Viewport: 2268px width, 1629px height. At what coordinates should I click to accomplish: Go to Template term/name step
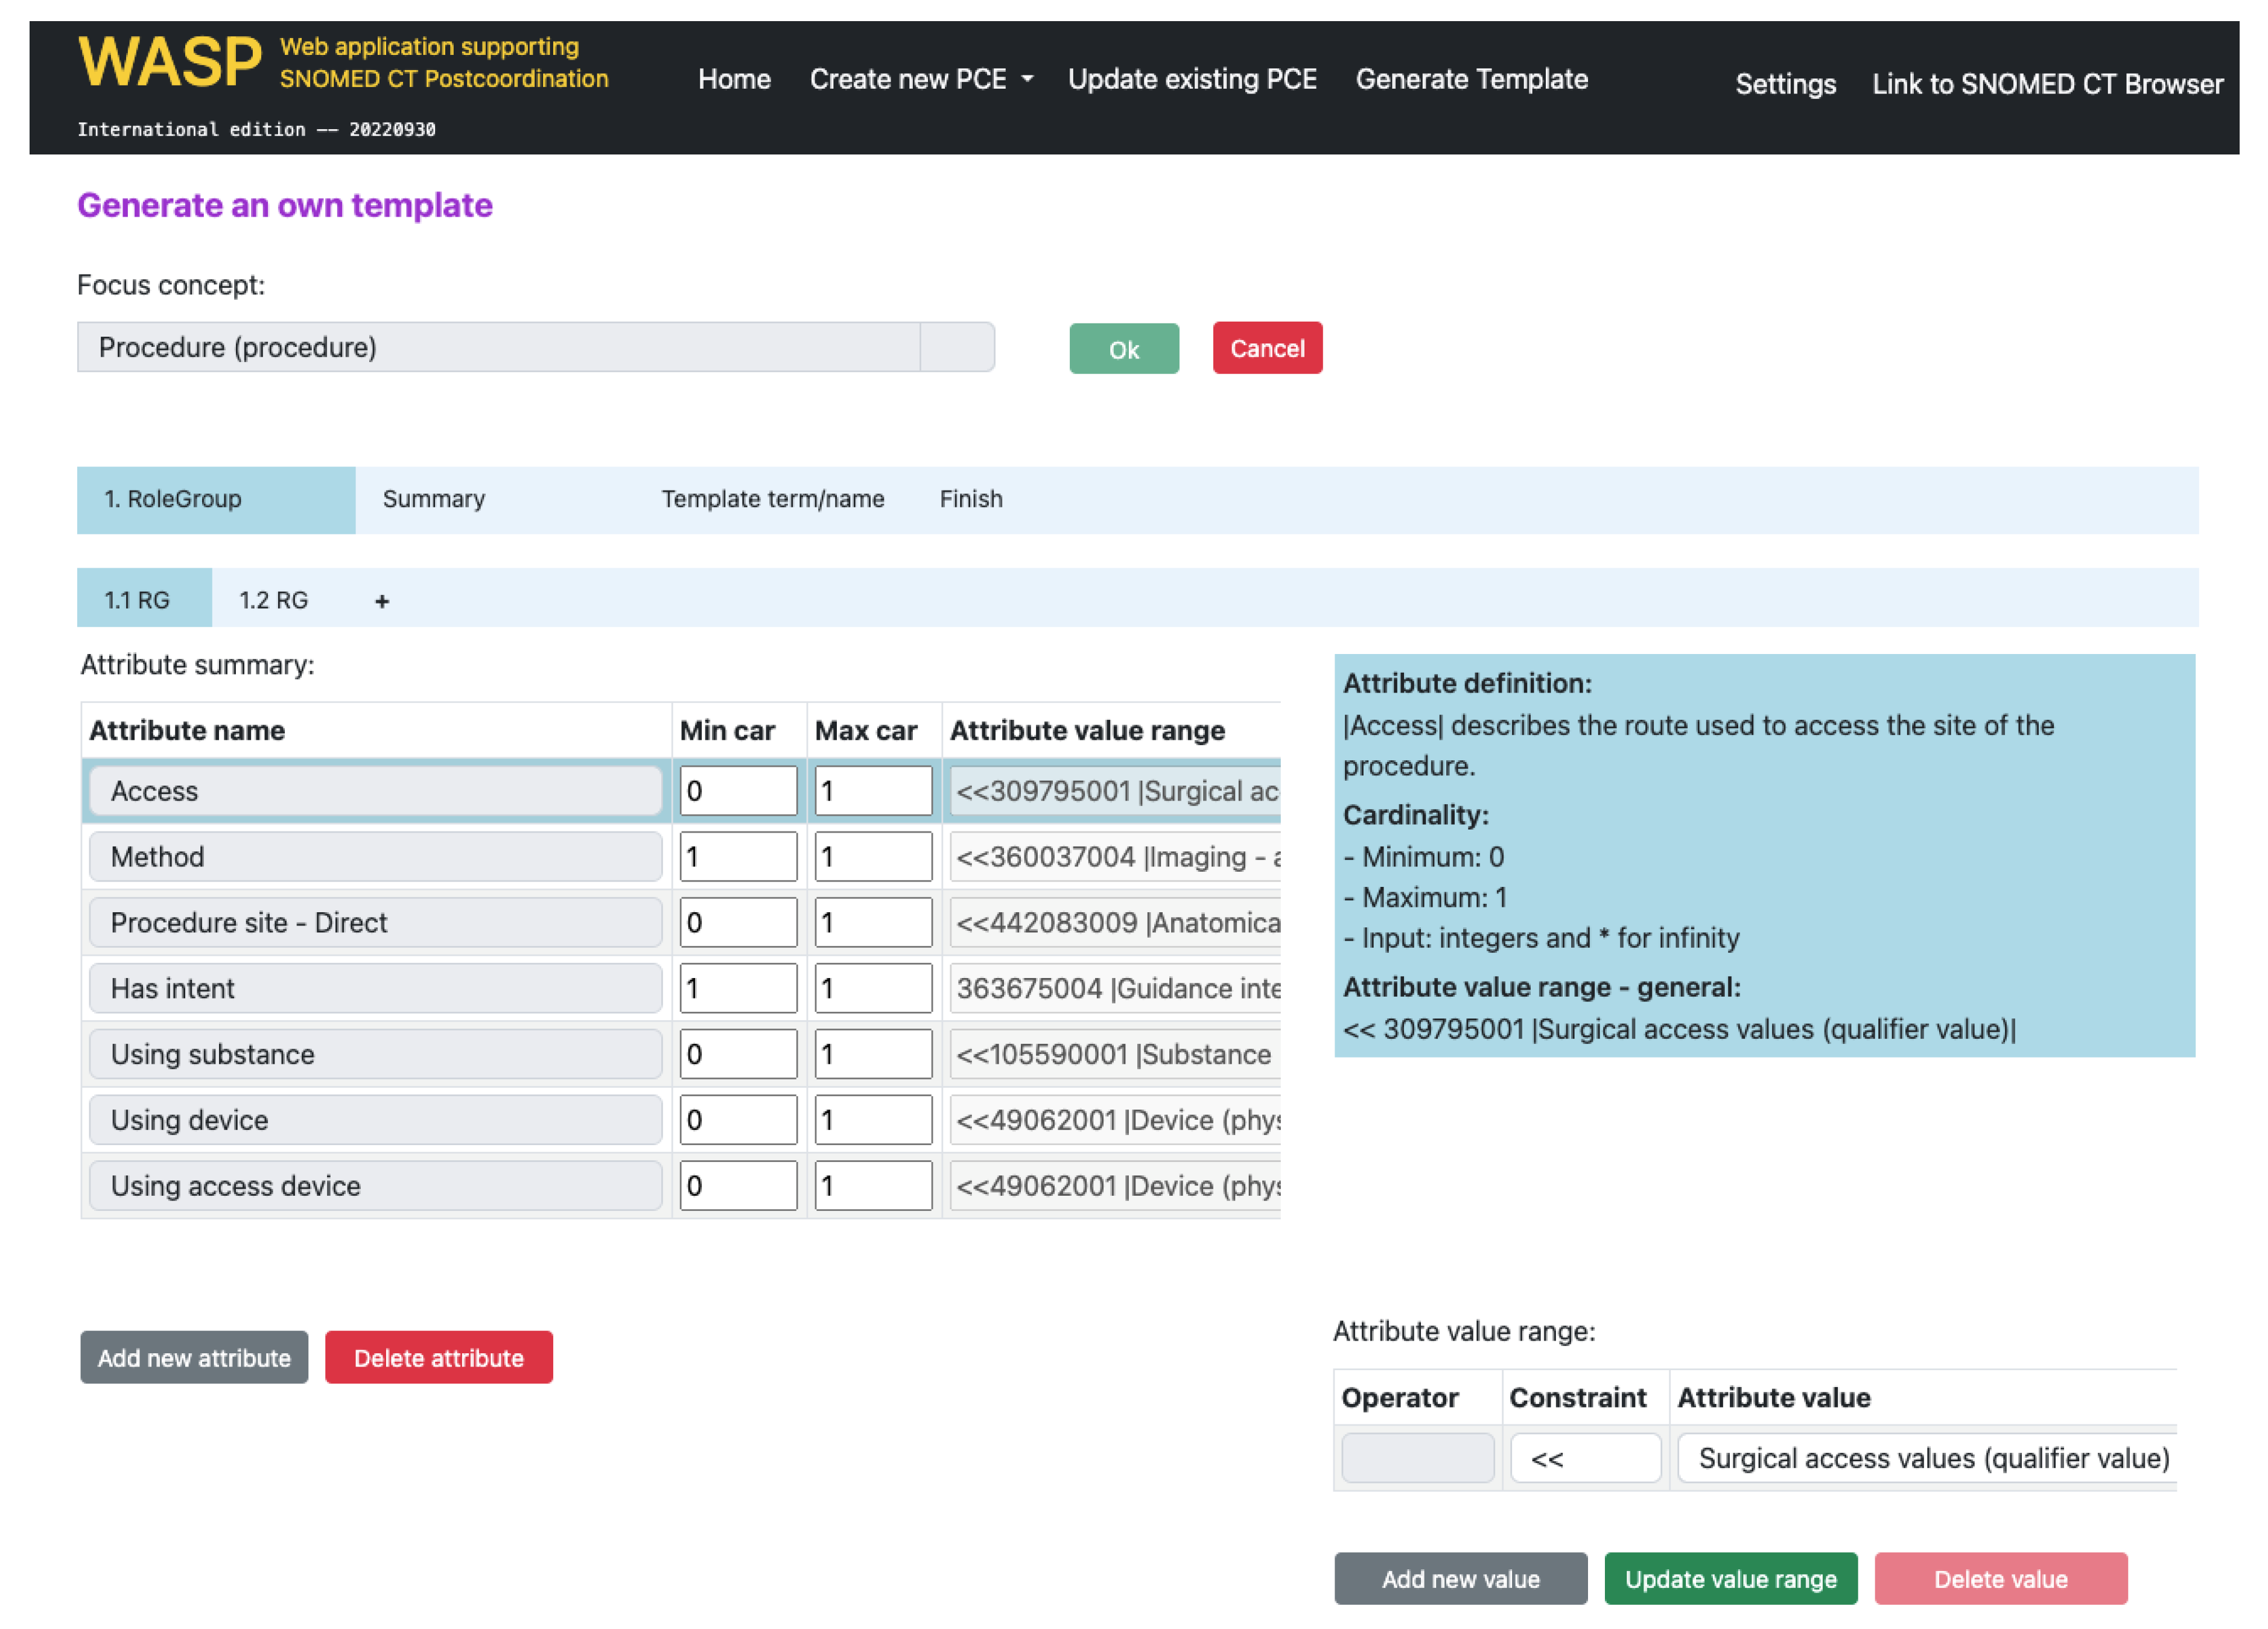pyautogui.click(x=772, y=499)
